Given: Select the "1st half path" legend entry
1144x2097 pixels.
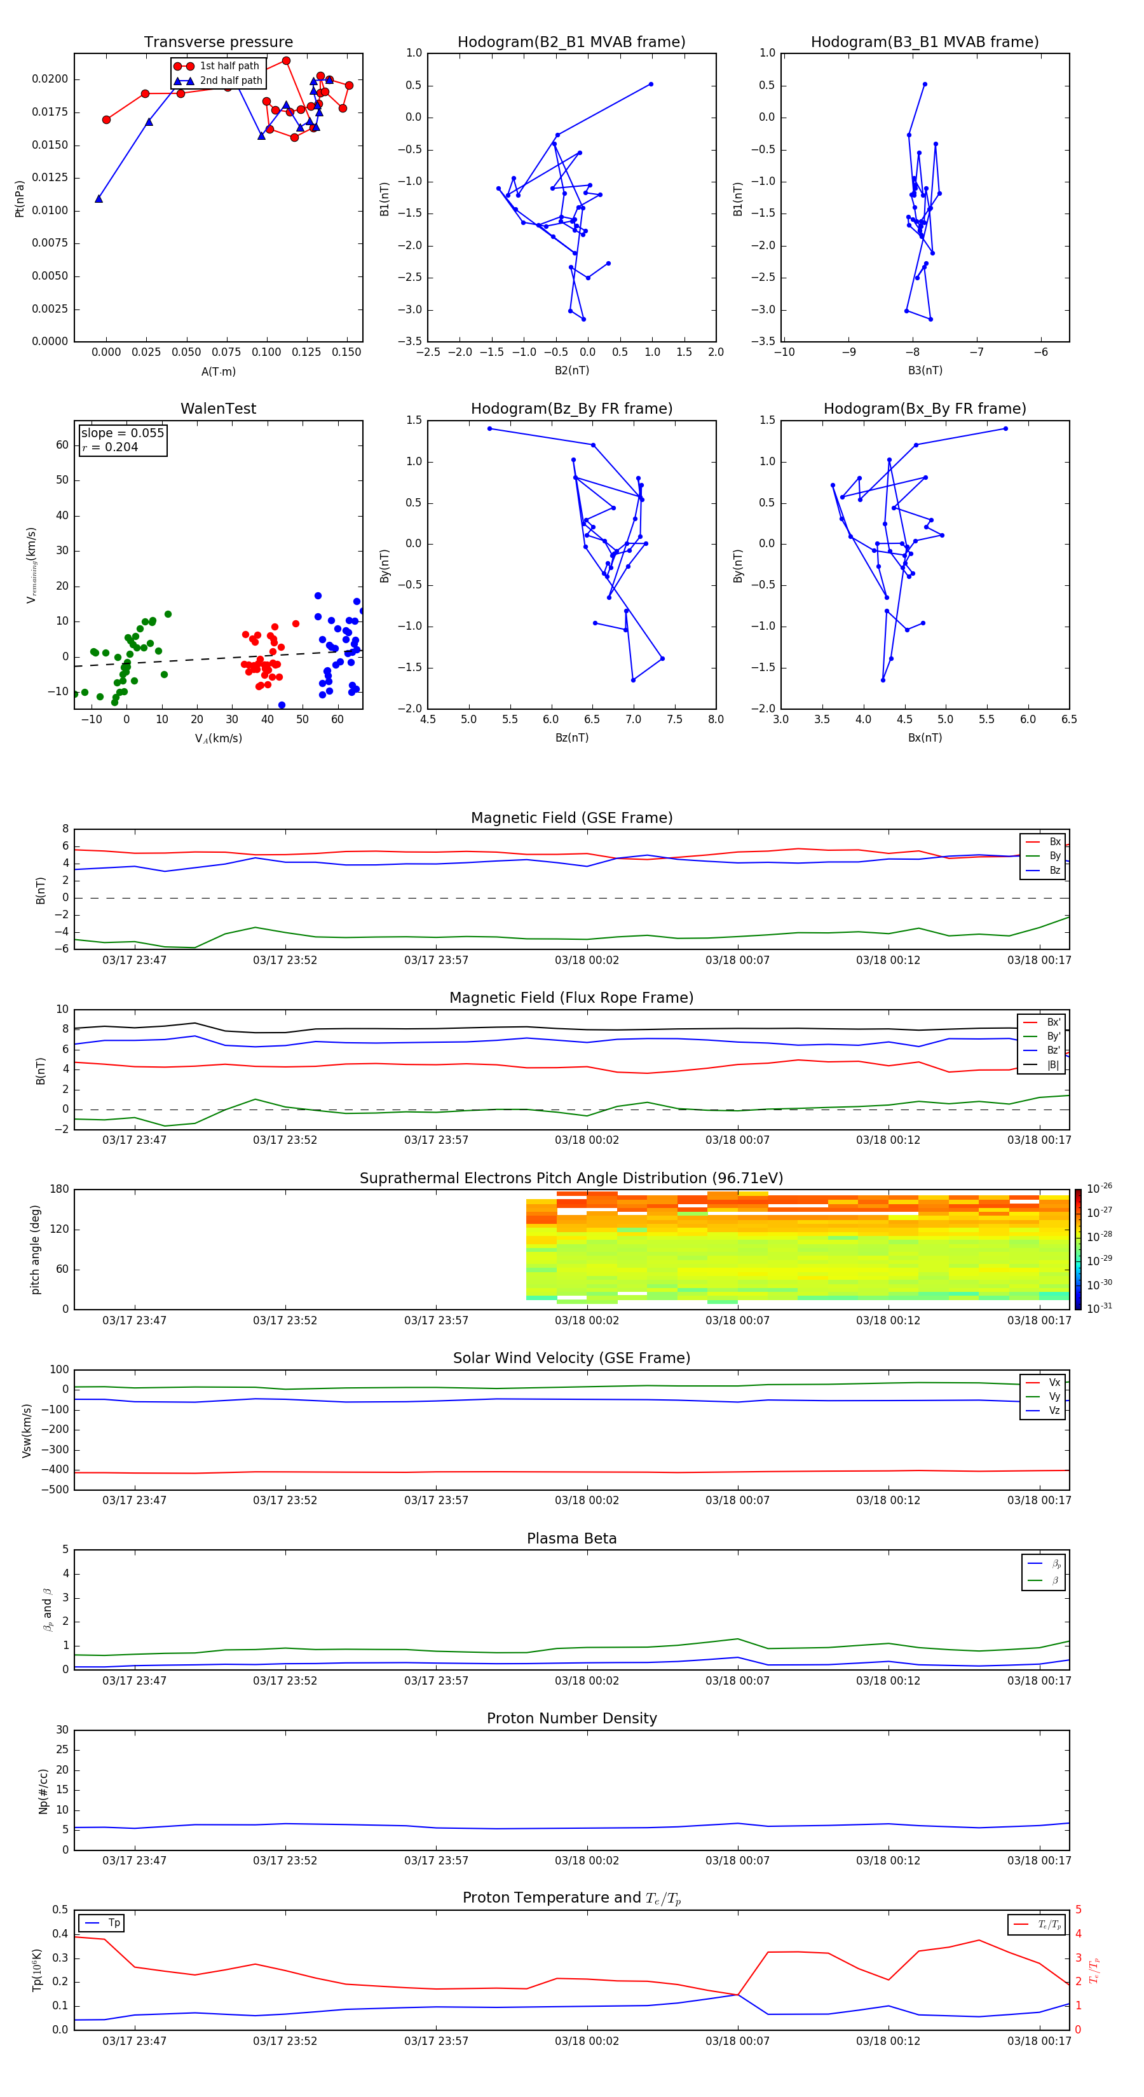Looking at the screenshot, I should (218, 66).
